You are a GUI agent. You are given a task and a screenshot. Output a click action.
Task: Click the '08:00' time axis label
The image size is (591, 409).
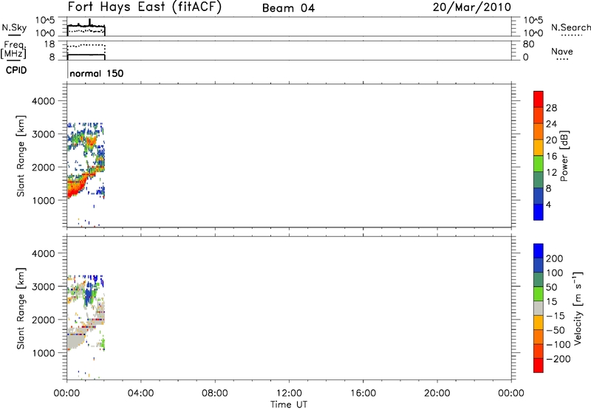(214, 393)
